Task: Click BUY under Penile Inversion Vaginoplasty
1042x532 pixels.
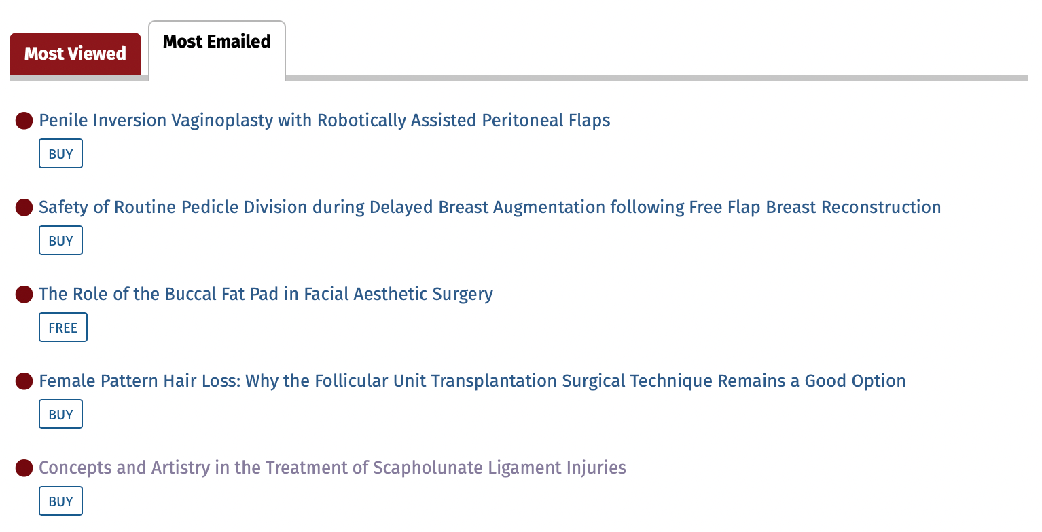Action: pos(60,154)
